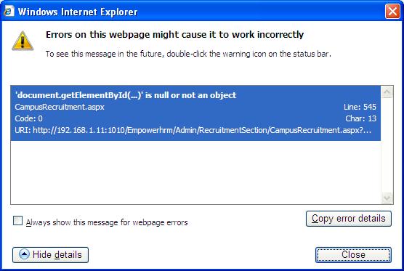Click the Close button
The width and height of the screenshot is (404, 271).
(353, 255)
